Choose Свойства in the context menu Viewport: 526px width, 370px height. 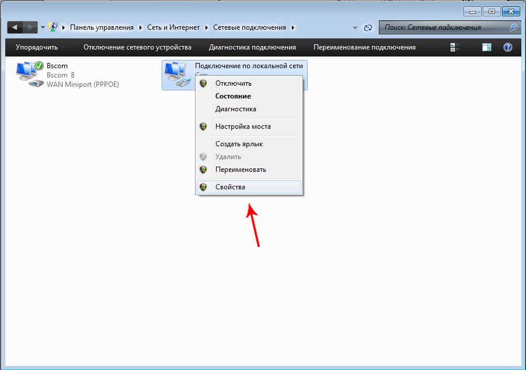230,187
